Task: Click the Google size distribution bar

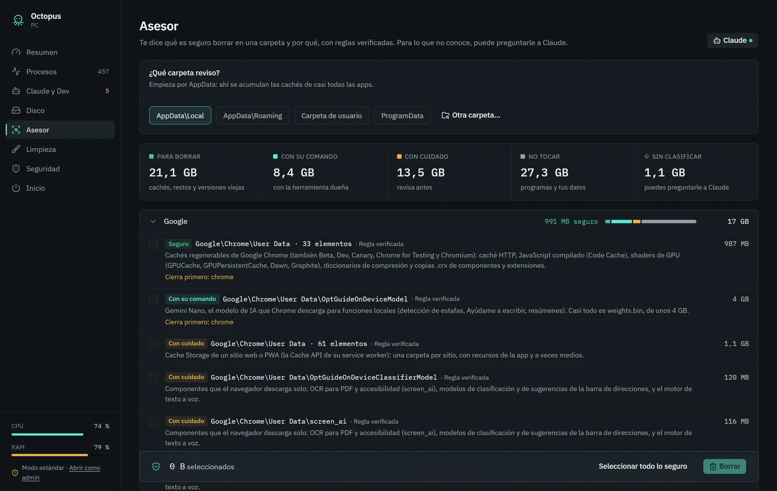Action: 650,222
